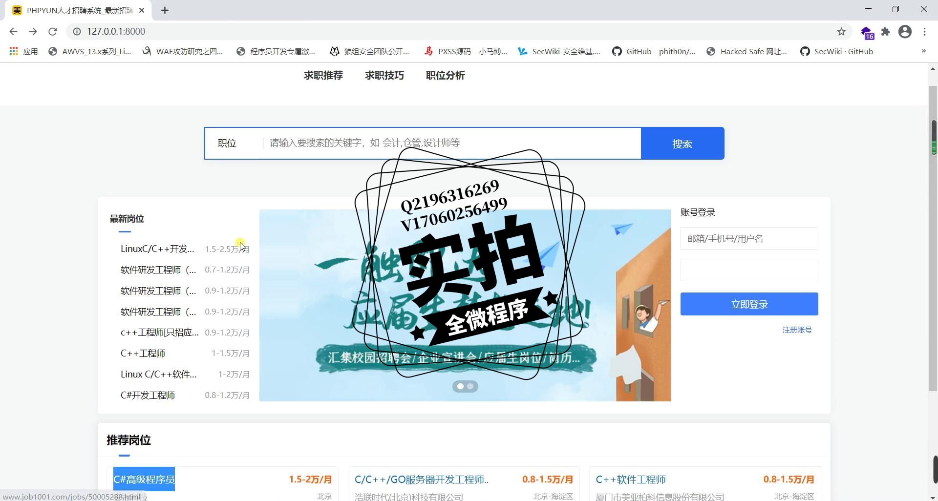Open the Apps (应用) bookmarks shortcut

point(23,51)
